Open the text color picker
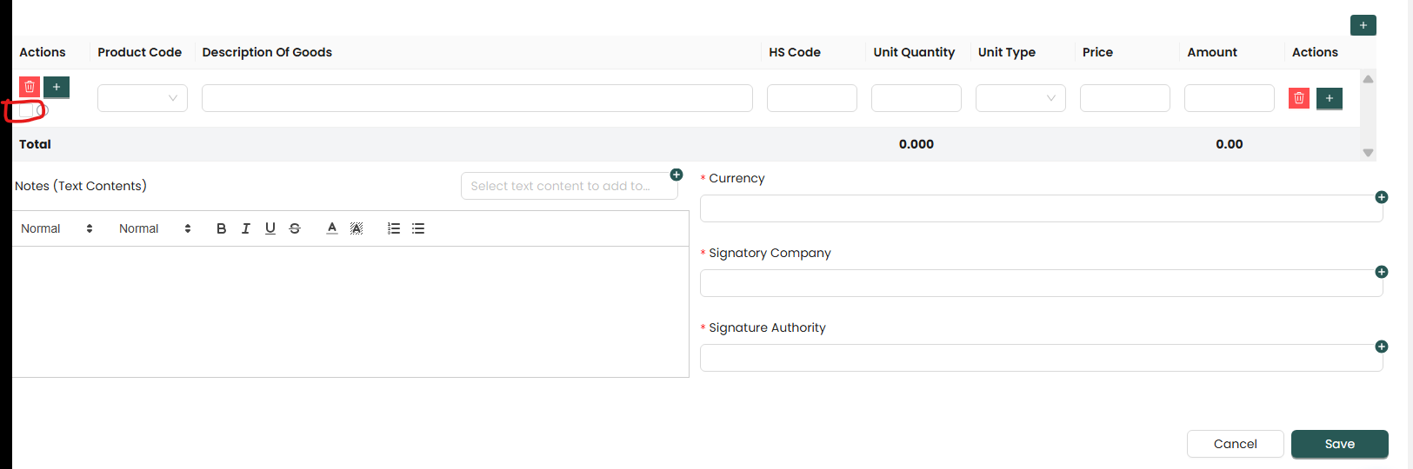Screen dimensions: 1413x469 pyautogui.click(x=332, y=228)
